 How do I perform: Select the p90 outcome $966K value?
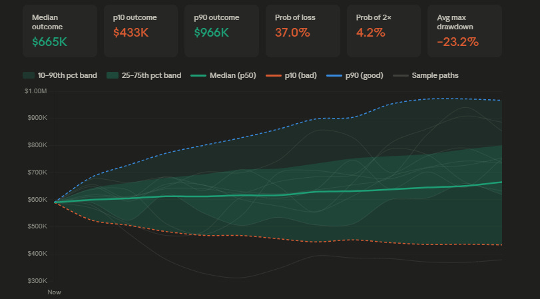coord(212,33)
